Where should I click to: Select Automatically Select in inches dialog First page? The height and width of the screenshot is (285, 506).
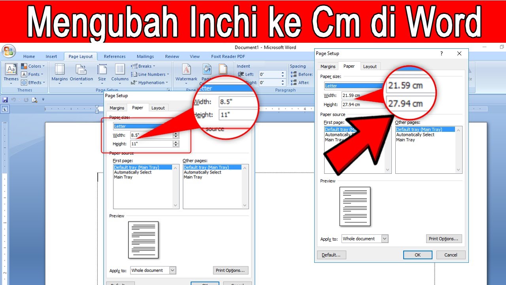[133, 172]
